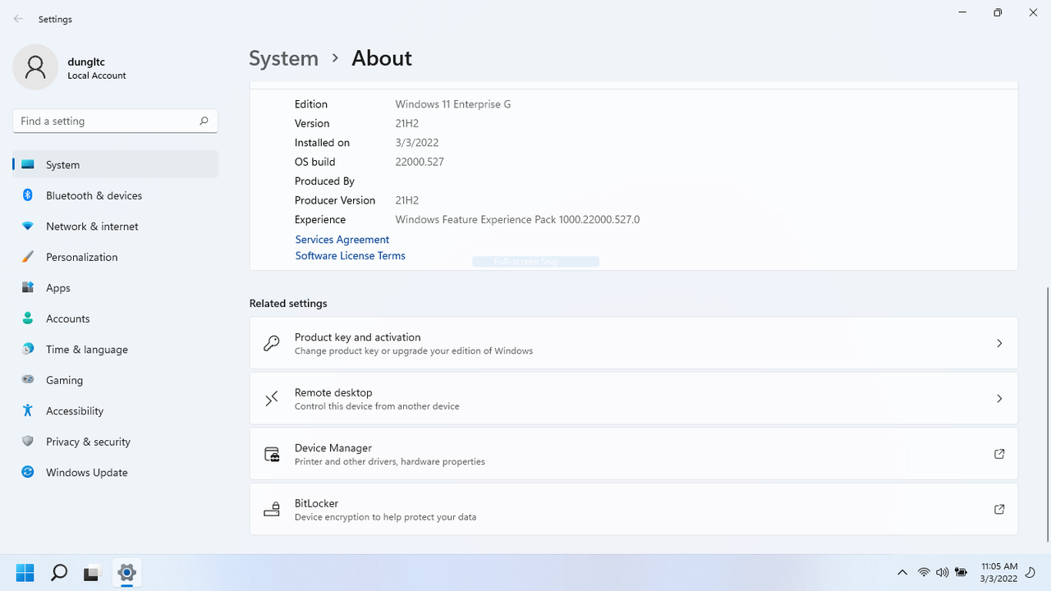Click the Accounts person icon
This screenshot has width=1051, height=591.
pos(27,318)
